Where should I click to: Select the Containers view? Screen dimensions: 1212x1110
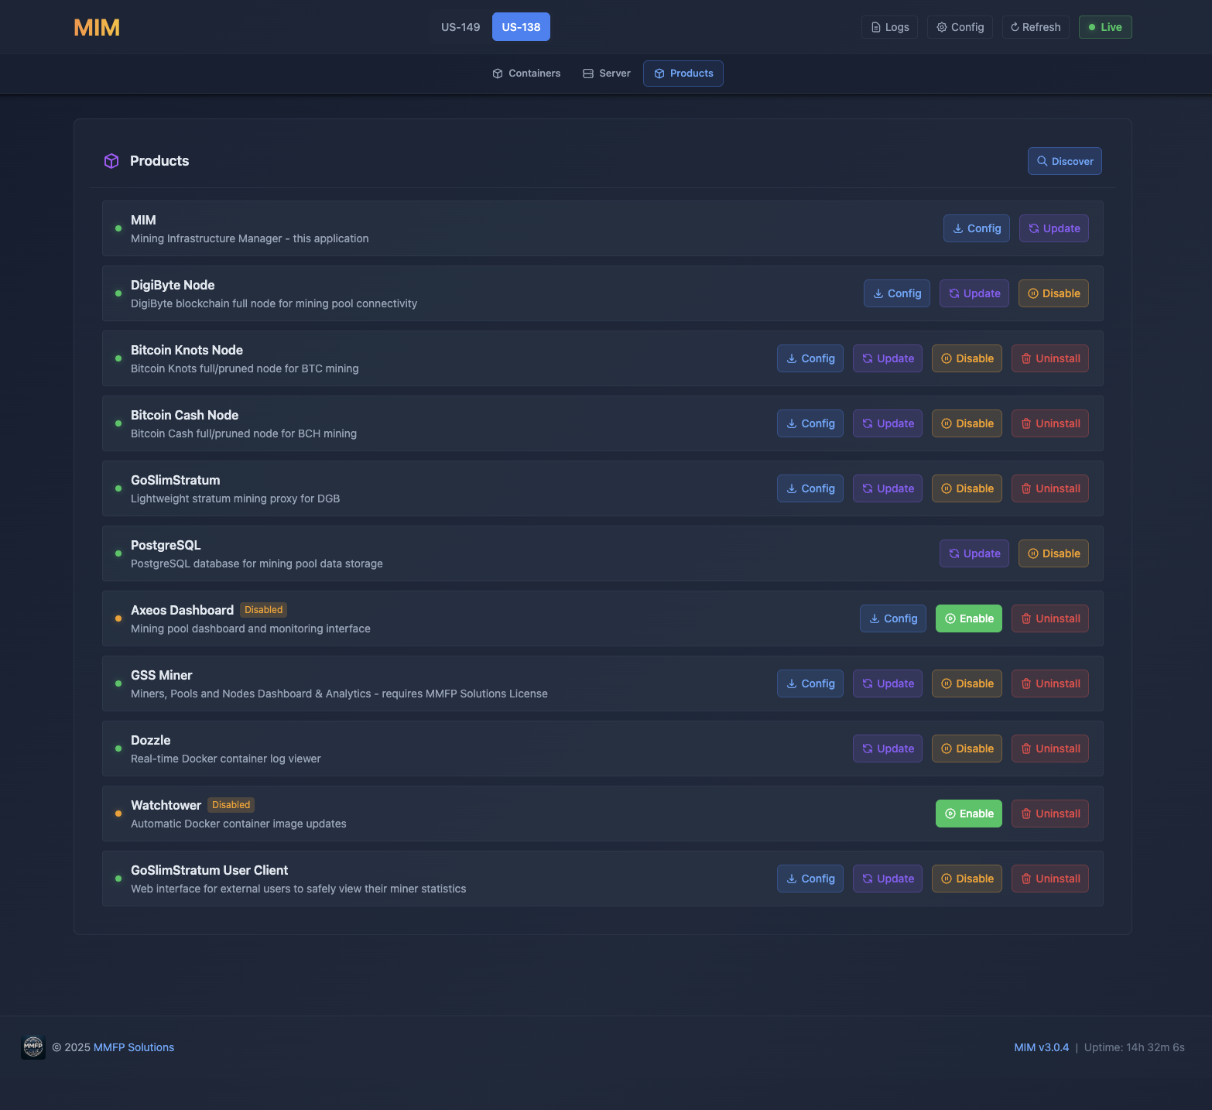pyautogui.click(x=526, y=73)
